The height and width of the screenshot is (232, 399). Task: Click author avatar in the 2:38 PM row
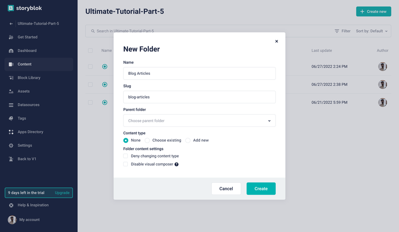coord(382,84)
